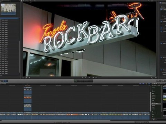Select the topmost connected clip in the timeline
Viewport: 166px width, 124px height.
coord(28,91)
